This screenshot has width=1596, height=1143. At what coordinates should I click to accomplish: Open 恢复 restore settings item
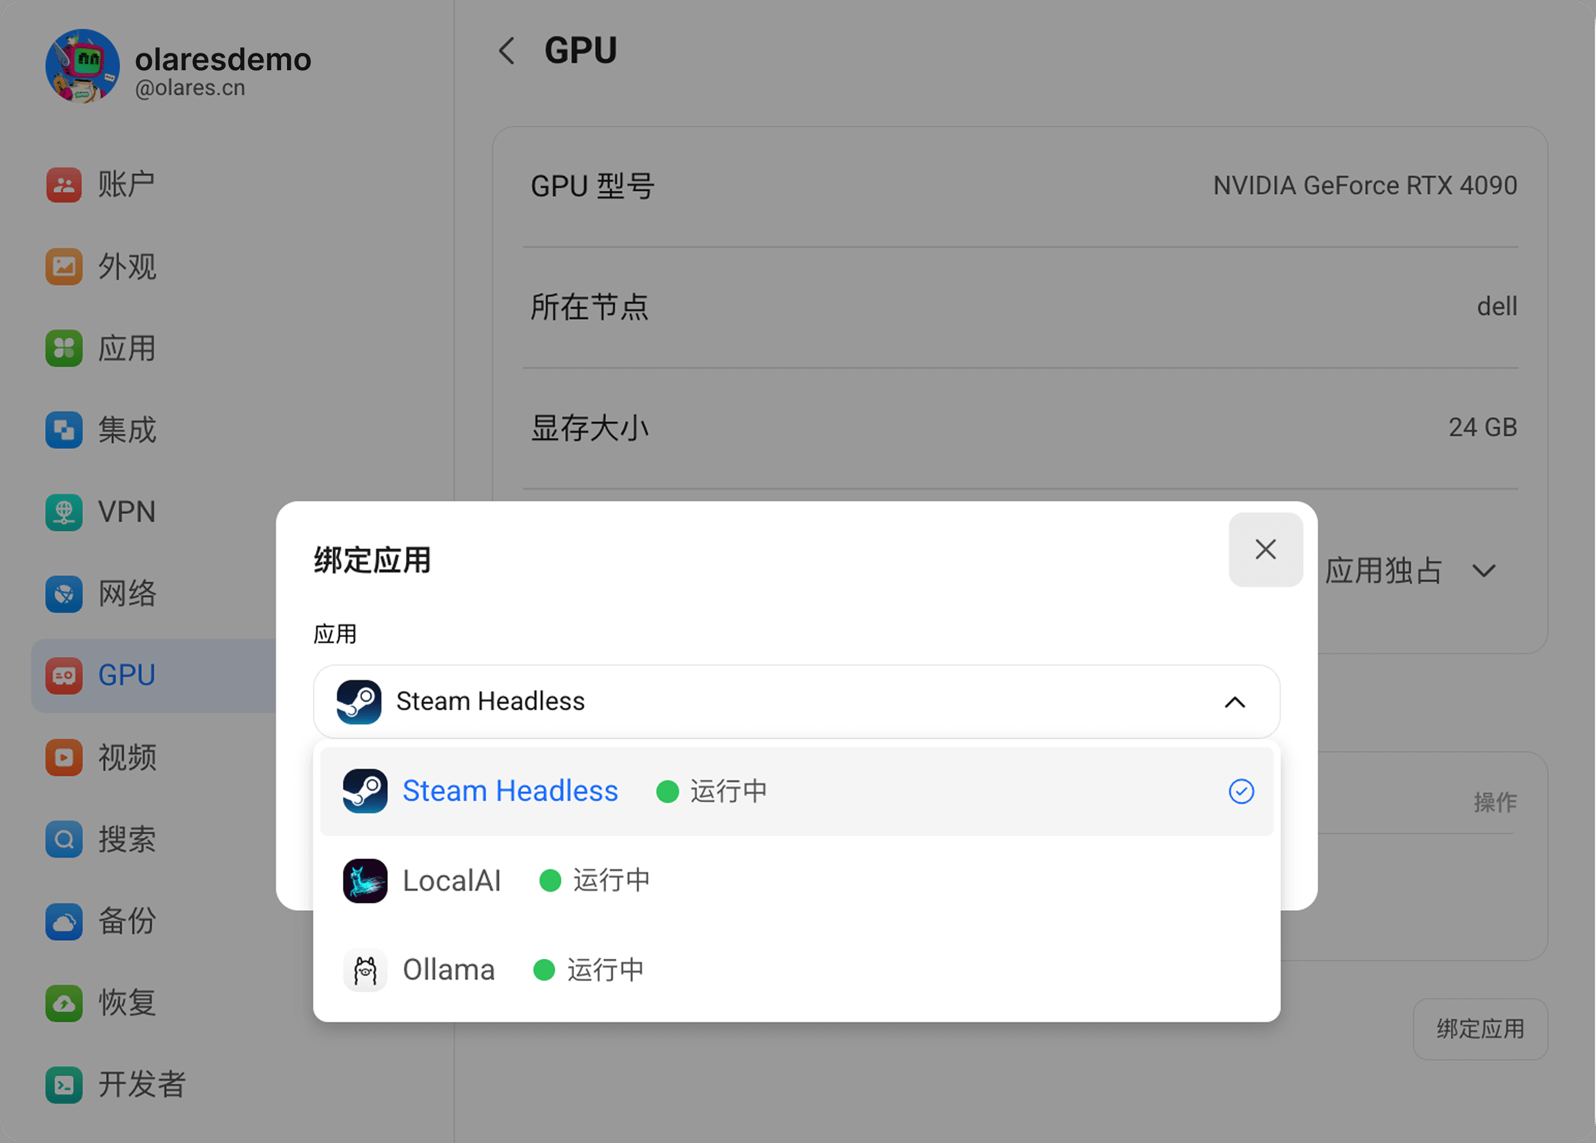pyautogui.click(x=127, y=1003)
